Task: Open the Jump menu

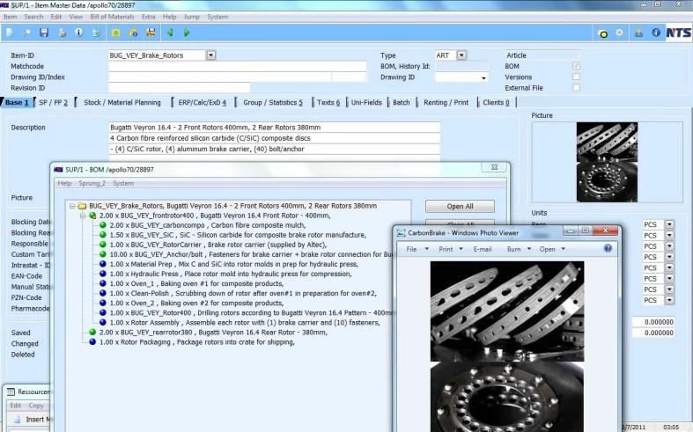Action: [x=191, y=17]
